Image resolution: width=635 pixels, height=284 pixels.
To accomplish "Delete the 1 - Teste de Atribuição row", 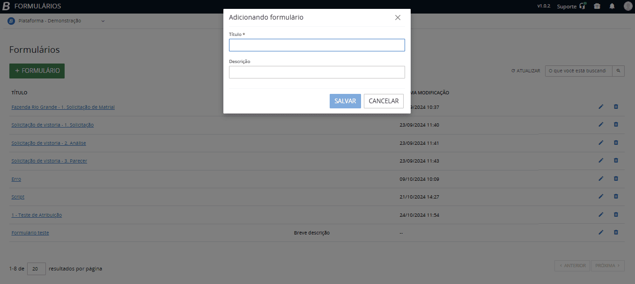I will click(616, 214).
